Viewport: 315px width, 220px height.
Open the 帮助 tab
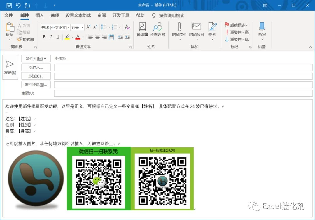coord(140,15)
